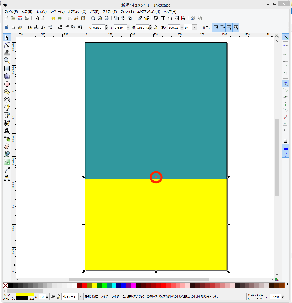This screenshot has width=292, height=303.
Task: Click the Save document button
Action: click(x=20, y=18)
